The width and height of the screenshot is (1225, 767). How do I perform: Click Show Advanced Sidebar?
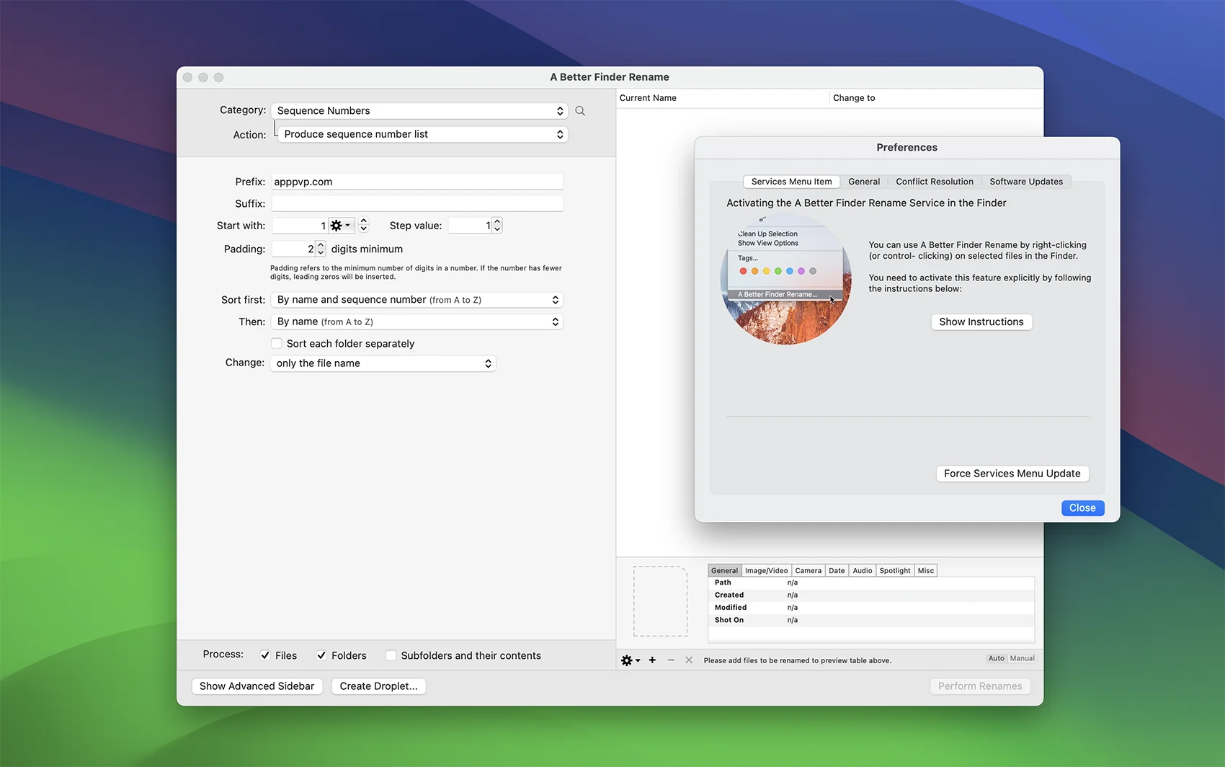[x=257, y=686]
